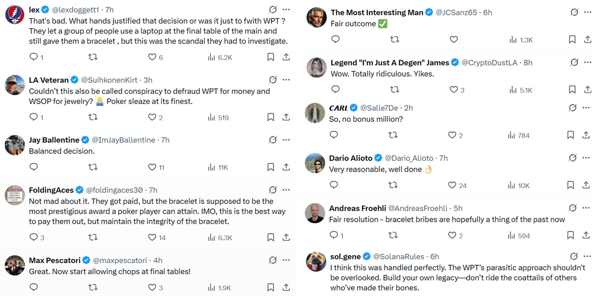
Task: Share Max Pescatori's tweet about chops
Action: pos(286,287)
